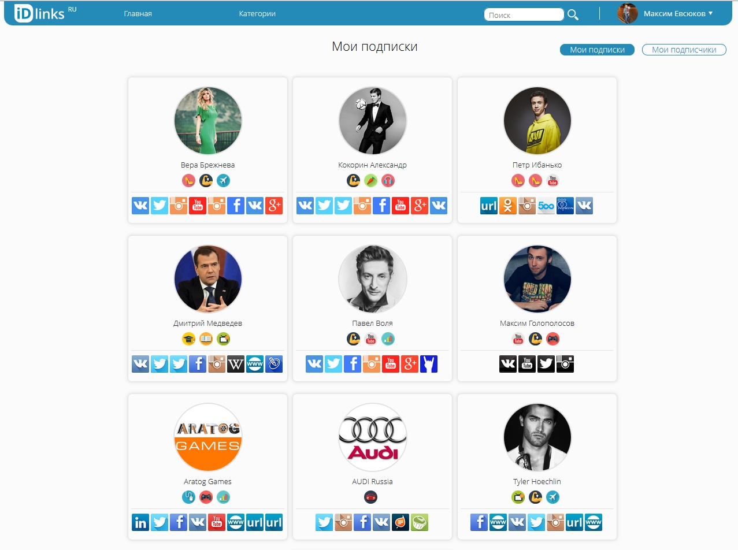This screenshot has width=738, height=550.
Task: Open the Кокорин Александр name link
Action: (x=372, y=165)
